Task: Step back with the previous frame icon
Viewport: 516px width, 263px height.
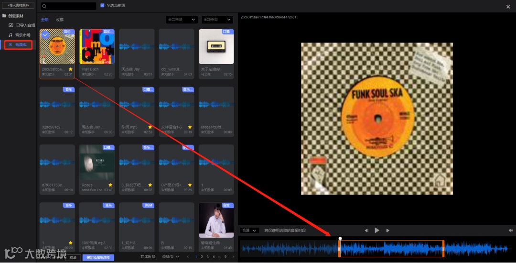Action: point(366,230)
